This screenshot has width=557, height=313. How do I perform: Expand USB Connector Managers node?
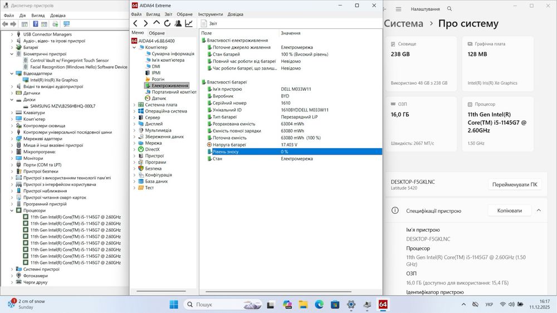[x=12, y=35]
